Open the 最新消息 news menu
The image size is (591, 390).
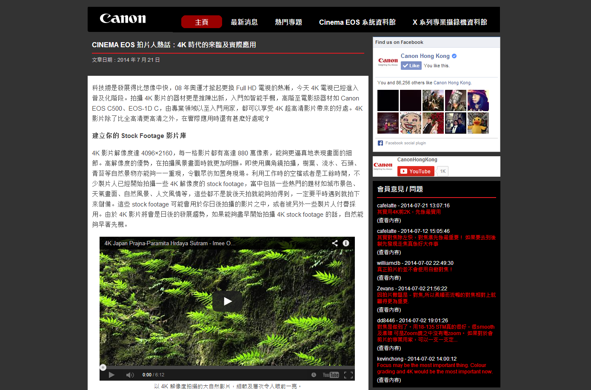pos(244,22)
